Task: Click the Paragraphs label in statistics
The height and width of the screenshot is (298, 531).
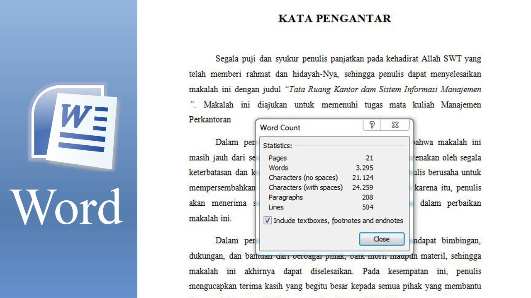Action: point(286,197)
